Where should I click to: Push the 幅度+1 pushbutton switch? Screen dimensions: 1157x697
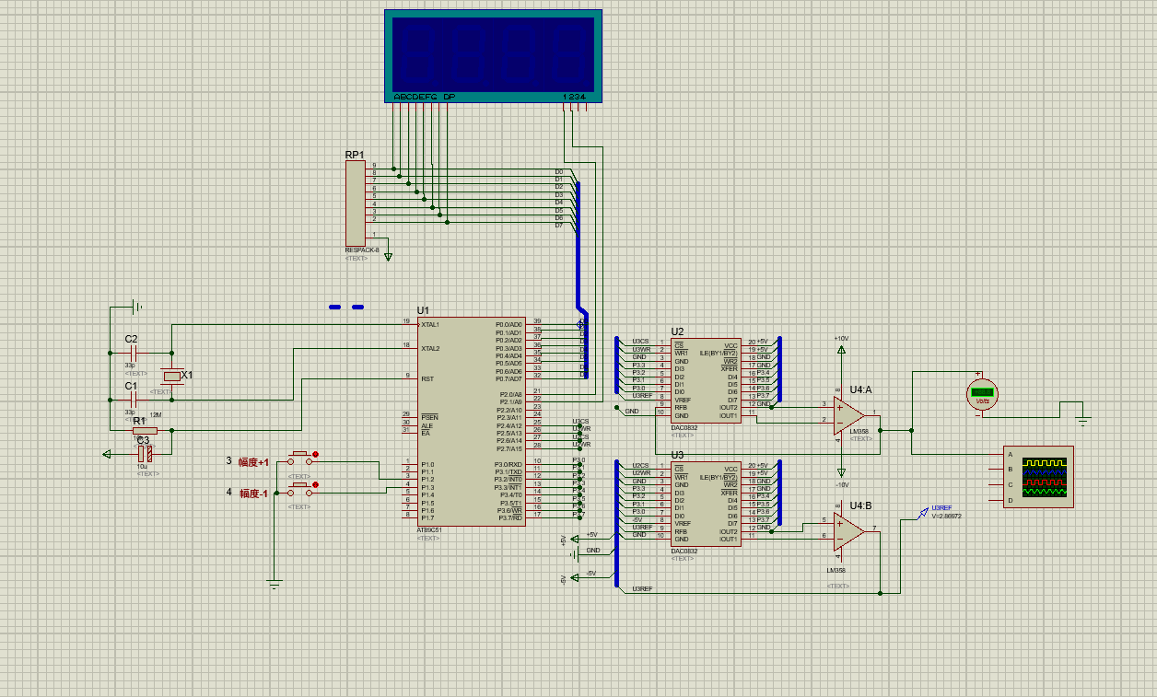(300, 456)
